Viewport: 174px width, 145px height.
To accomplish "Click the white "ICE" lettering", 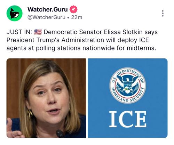I will click(128, 119).
